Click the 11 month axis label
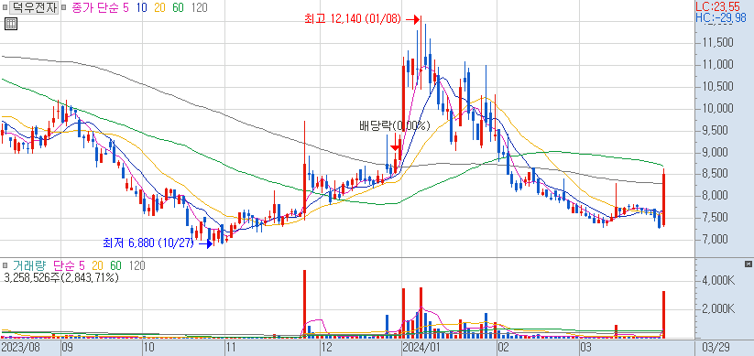This screenshot has height=356, width=754. coord(230,347)
